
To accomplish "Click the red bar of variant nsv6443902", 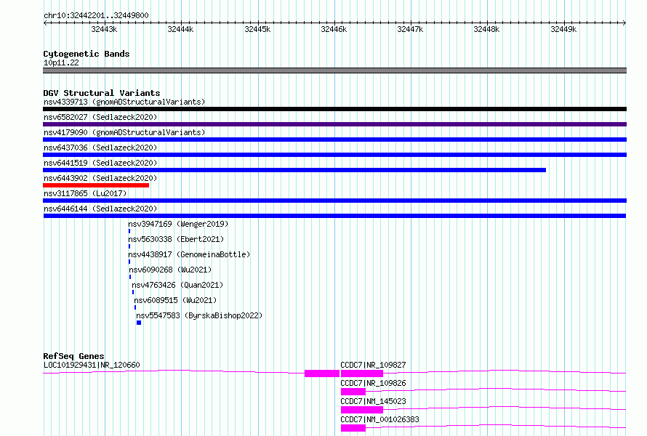I will pyautogui.click(x=96, y=185).
